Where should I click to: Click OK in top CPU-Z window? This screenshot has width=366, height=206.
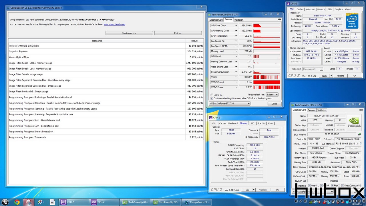[x=355, y=76]
